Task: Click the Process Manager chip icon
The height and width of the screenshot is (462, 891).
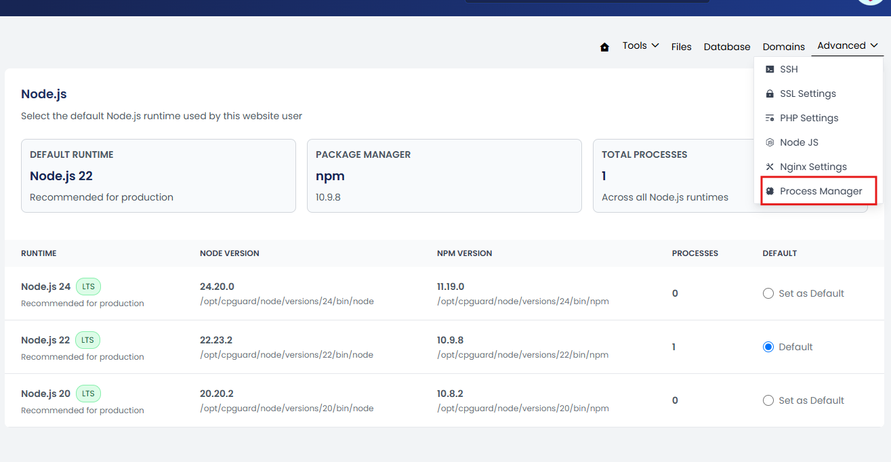Action: pos(770,191)
